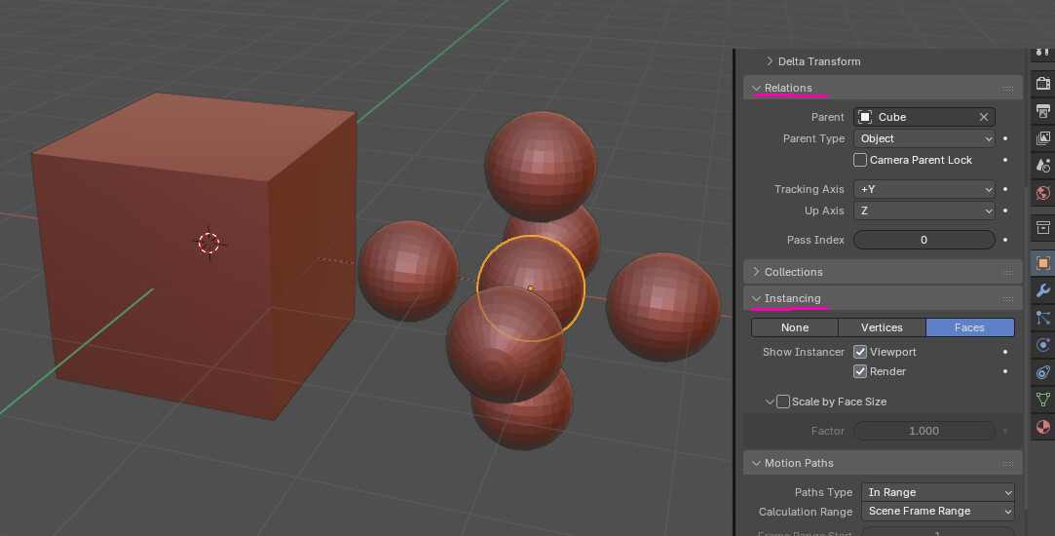Image resolution: width=1055 pixels, height=536 pixels.
Task: Open the Tracking Axis dropdown
Action: [x=923, y=189]
